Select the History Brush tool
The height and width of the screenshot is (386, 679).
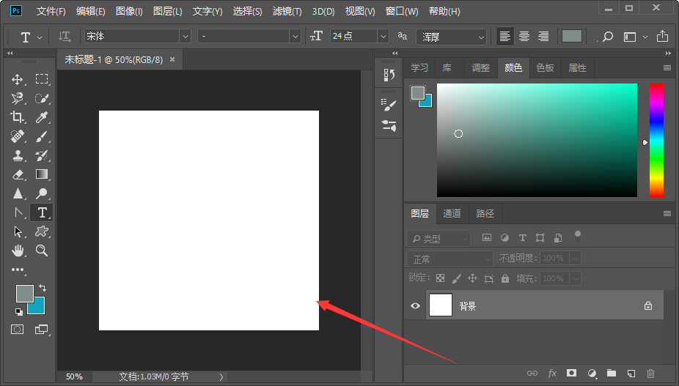coord(42,155)
